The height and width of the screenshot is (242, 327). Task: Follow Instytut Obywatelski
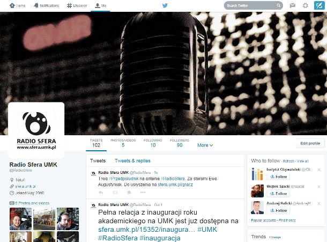click(278, 177)
